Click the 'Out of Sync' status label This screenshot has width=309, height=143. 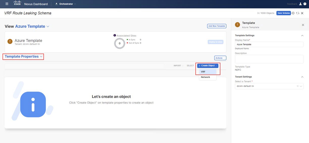[134, 43]
